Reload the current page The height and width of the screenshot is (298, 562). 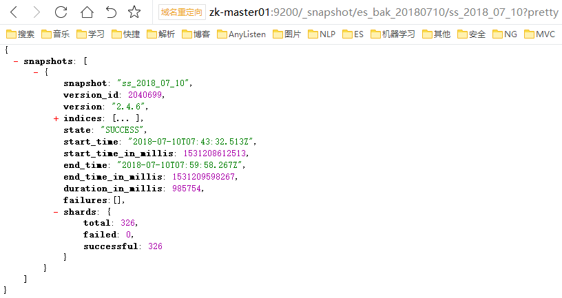pos(61,12)
